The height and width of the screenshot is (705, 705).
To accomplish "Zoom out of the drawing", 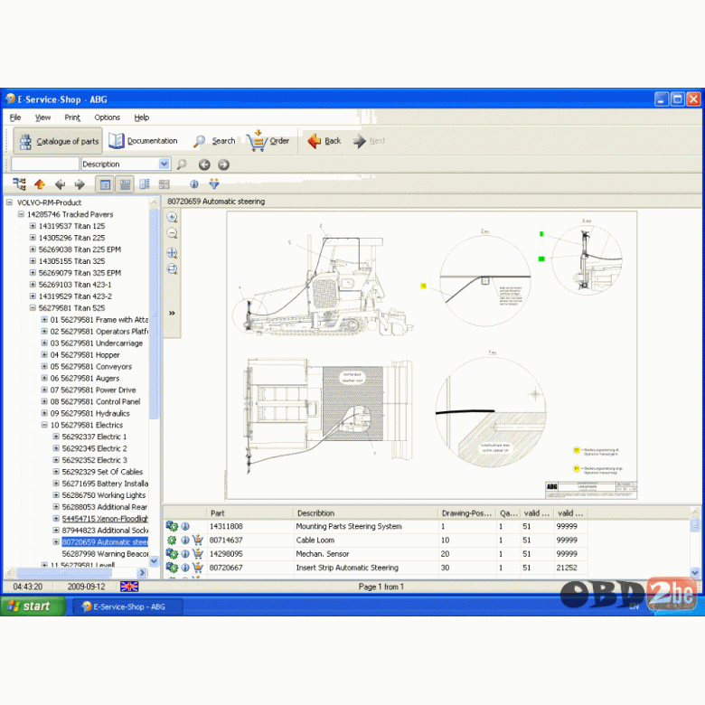I will click(x=173, y=233).
